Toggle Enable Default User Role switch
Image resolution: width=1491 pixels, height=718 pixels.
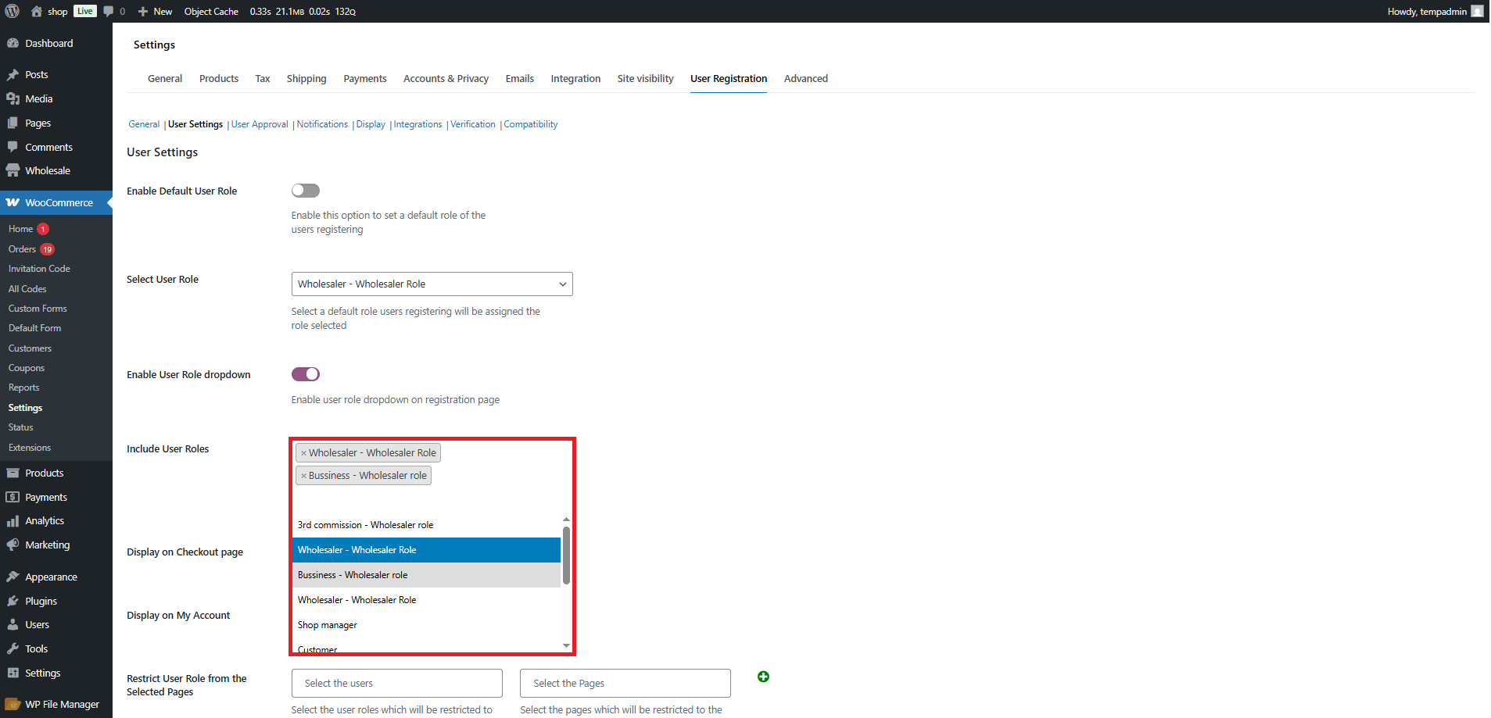[306, 191]
